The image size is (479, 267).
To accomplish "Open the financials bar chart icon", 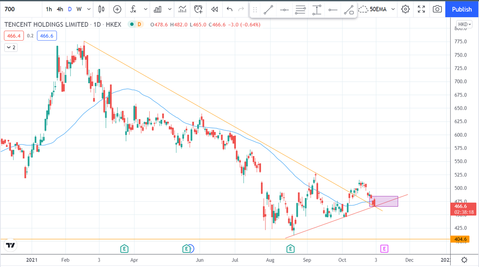I will 158,9.
